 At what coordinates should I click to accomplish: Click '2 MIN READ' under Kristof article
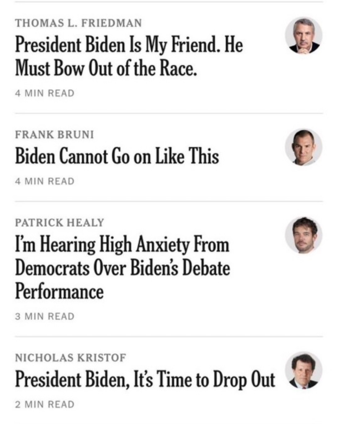pyautogui.click(x=45, y=404)
